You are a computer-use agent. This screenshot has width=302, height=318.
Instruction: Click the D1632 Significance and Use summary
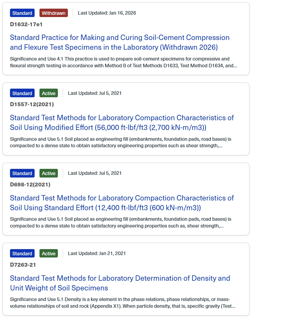(x=123, y=62)
